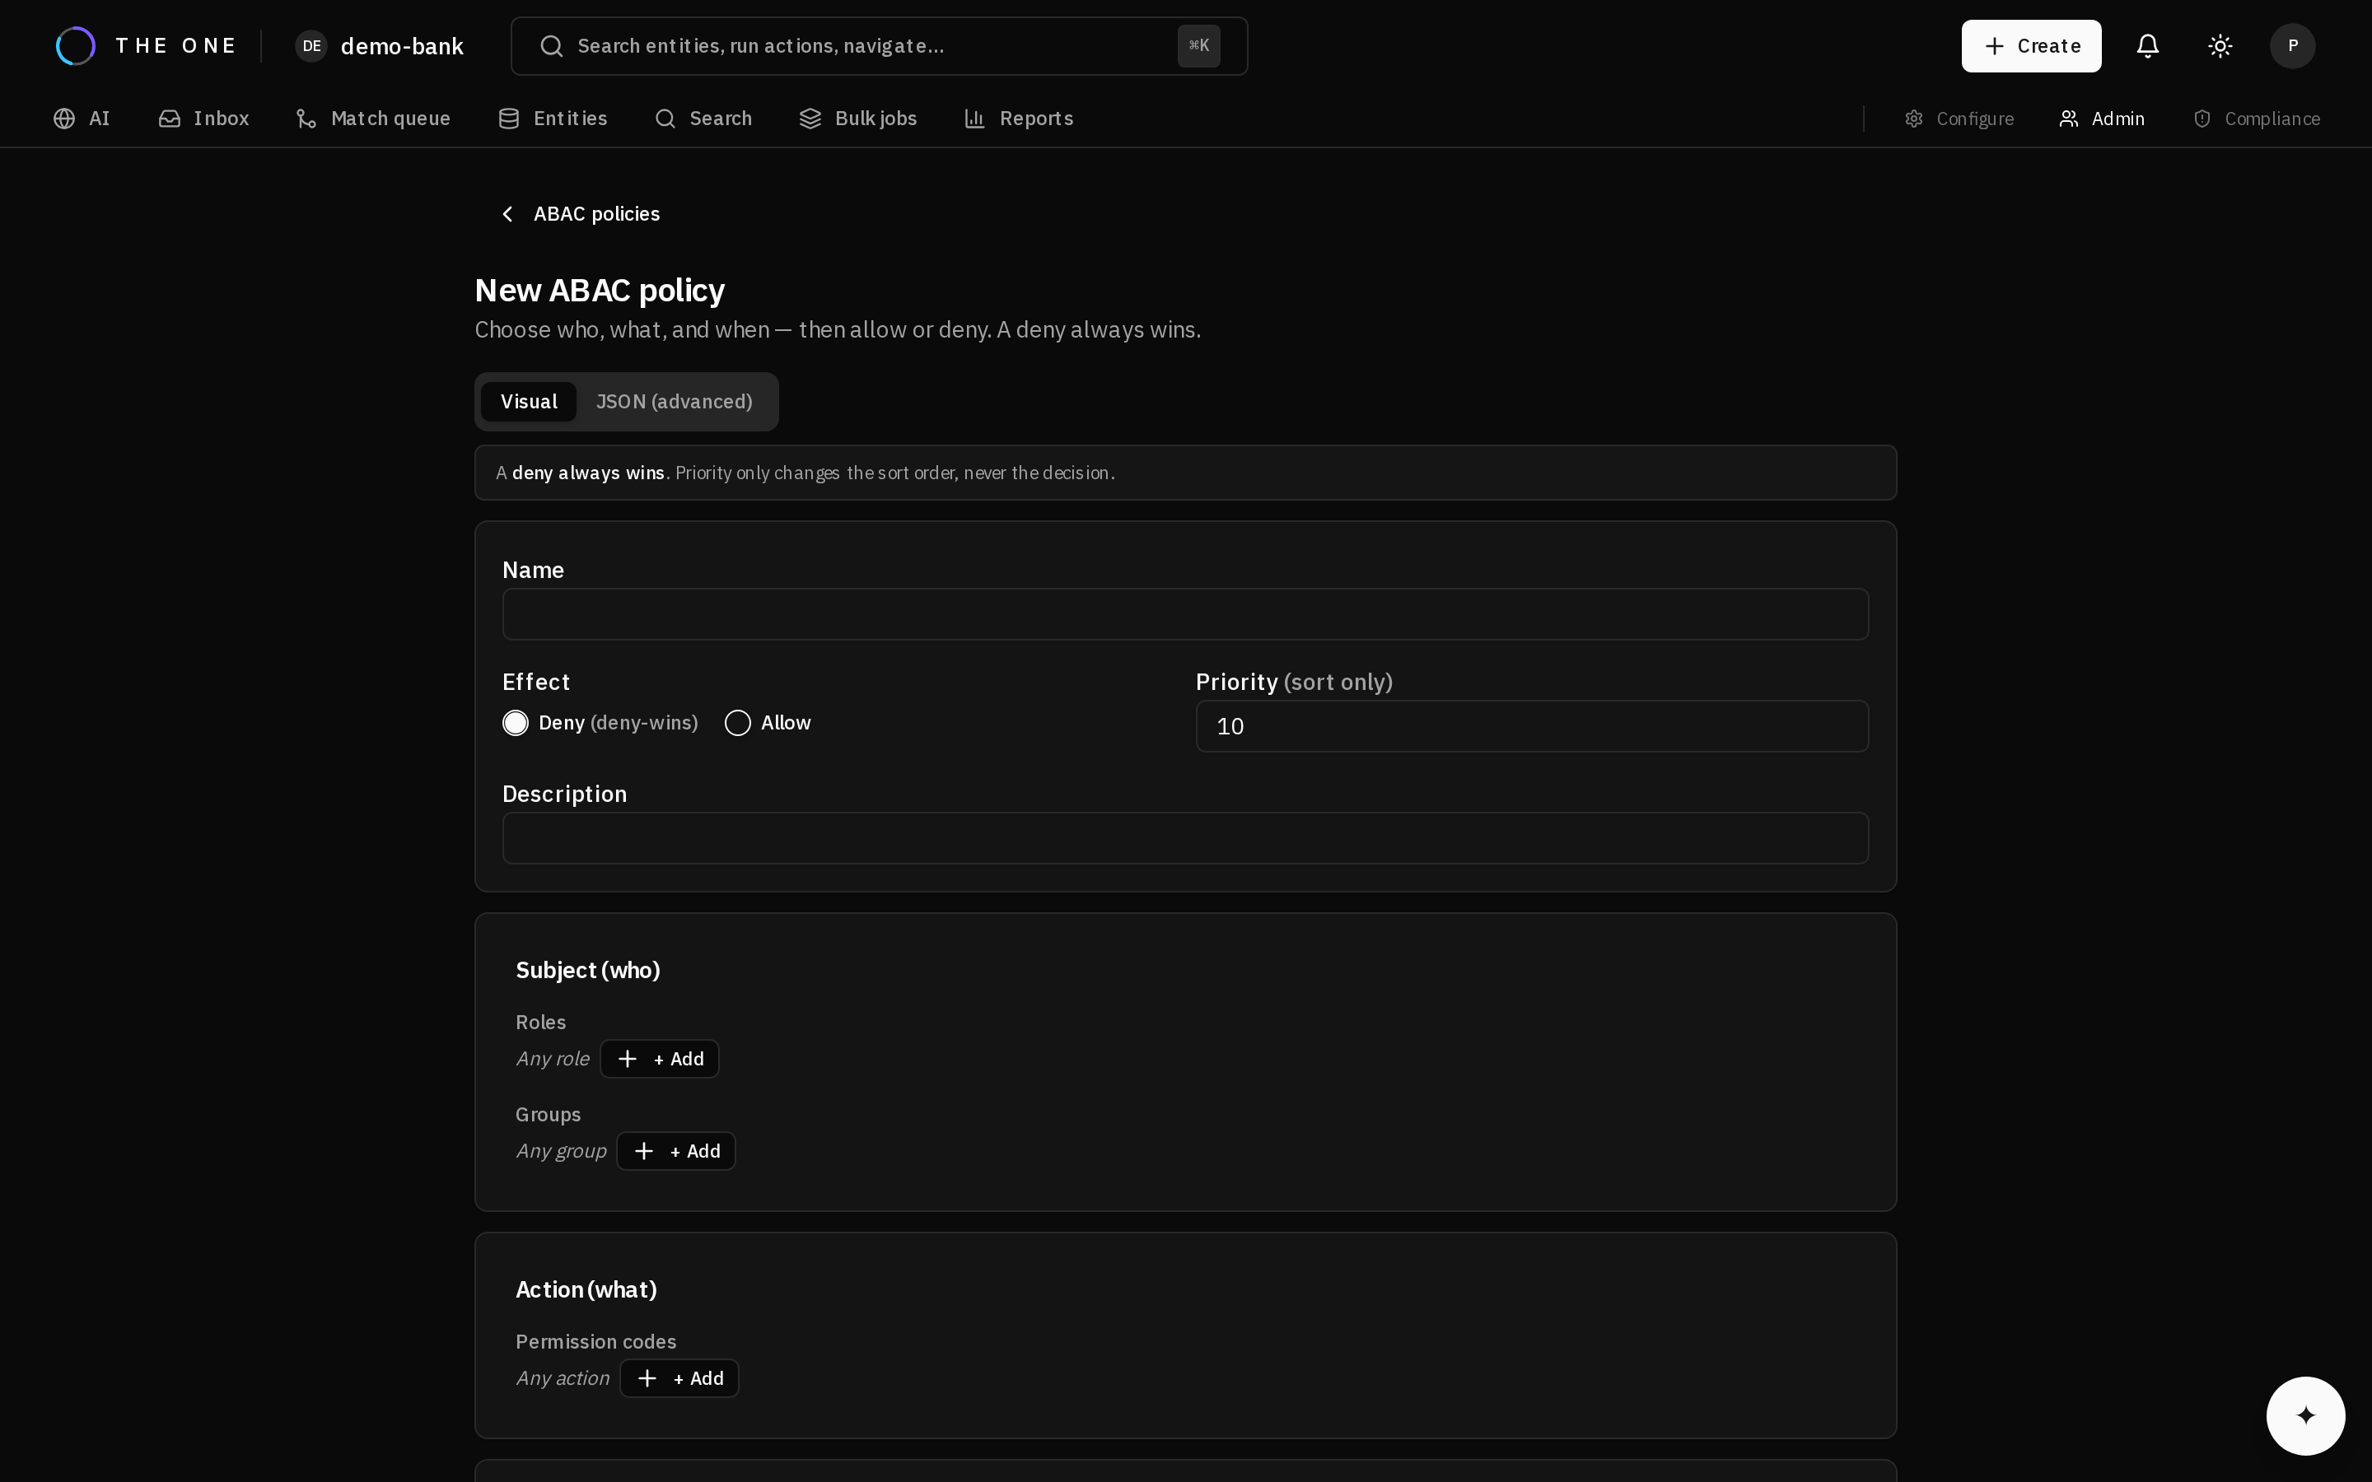Click back chevron beside ABAC policies

[507, 214]
